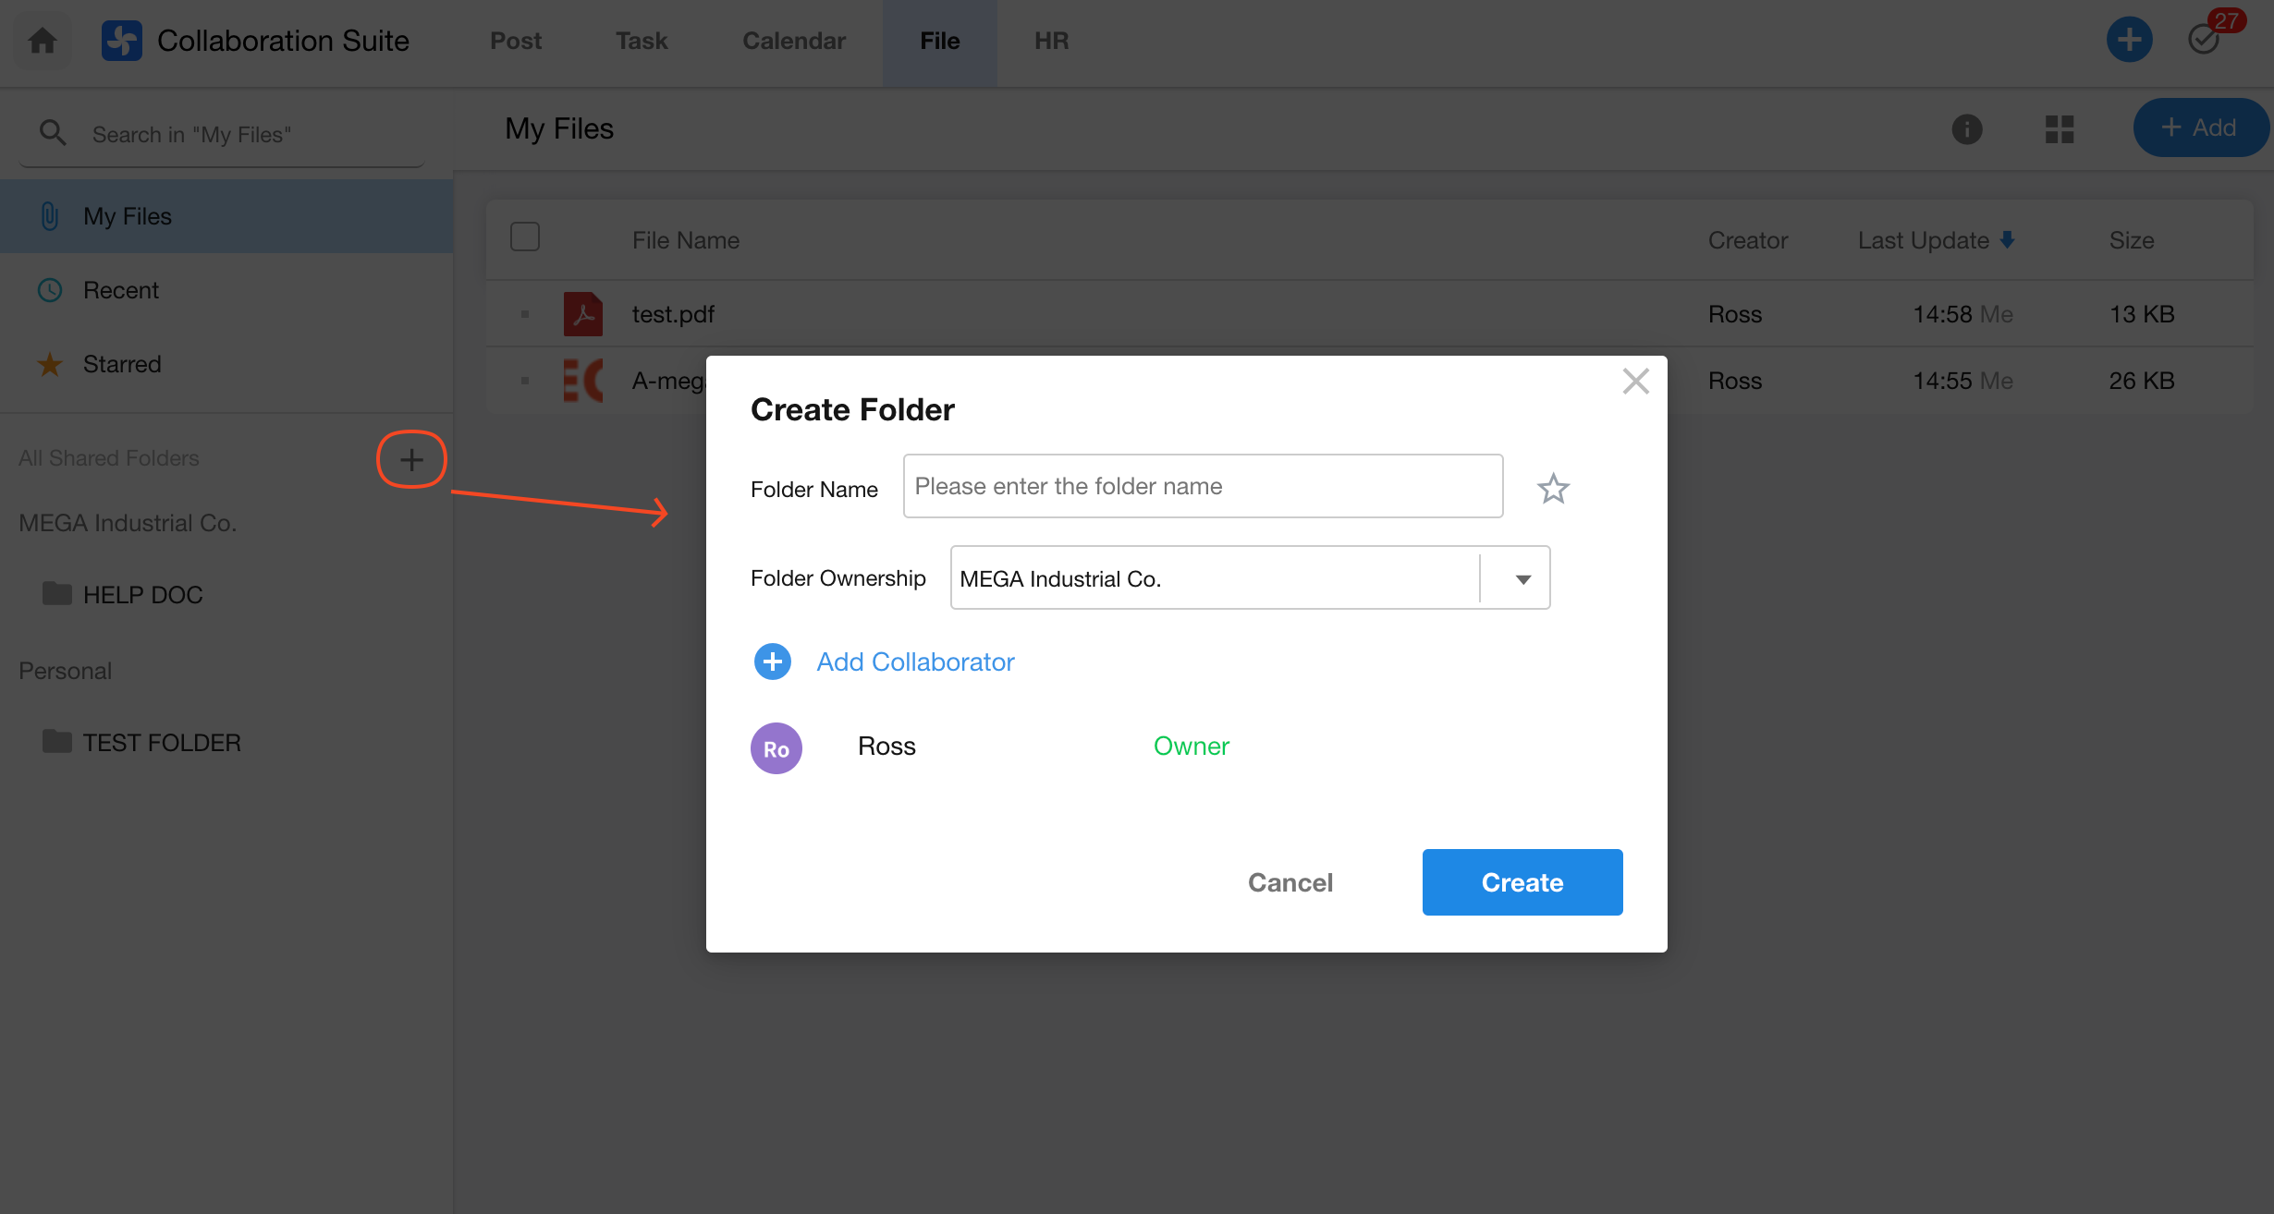Click the Folder Name input field

[x=1202, y=486]
